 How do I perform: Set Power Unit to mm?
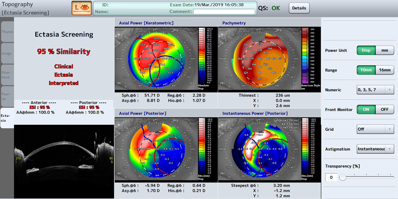(385, 50)
